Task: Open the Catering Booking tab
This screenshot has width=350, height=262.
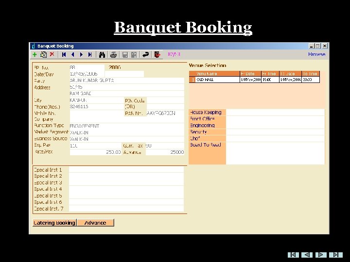Action: pyautogui.click(x=54, y=223)
